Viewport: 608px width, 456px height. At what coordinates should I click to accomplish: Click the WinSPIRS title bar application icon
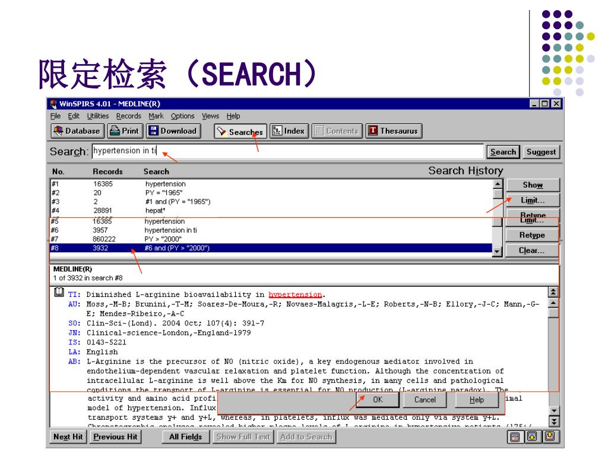(53, 103)
